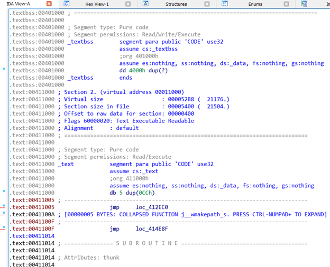Image resolution: width=330 pixels, height=267 pixels.
Task: Click the ';org 401000h' comment
Action: pyautogui.click(x=139, y=56)
